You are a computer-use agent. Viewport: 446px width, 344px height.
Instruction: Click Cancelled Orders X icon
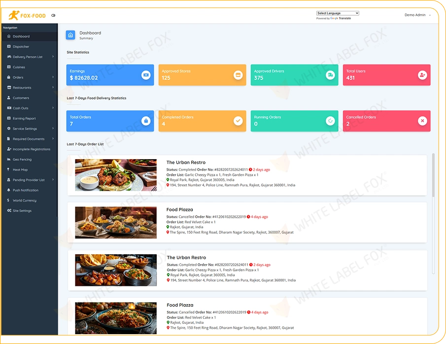pos(422,121)
